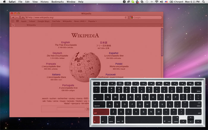Toggle the left cmd key
The image size is (208, 130).
[x=120, y=120]
